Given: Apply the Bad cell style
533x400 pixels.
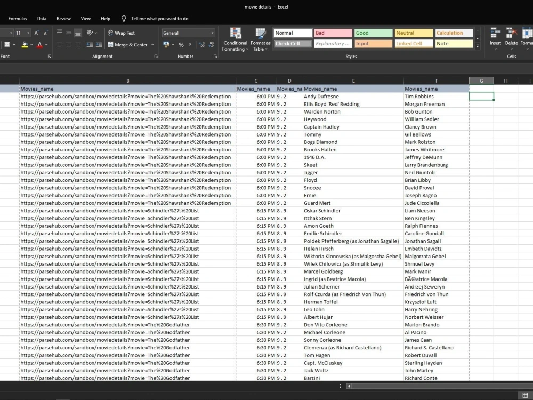Looking at the screenshot, I should [x=333, y=33].
